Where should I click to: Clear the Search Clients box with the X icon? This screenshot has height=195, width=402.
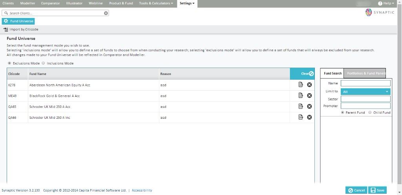coord(106,13)
